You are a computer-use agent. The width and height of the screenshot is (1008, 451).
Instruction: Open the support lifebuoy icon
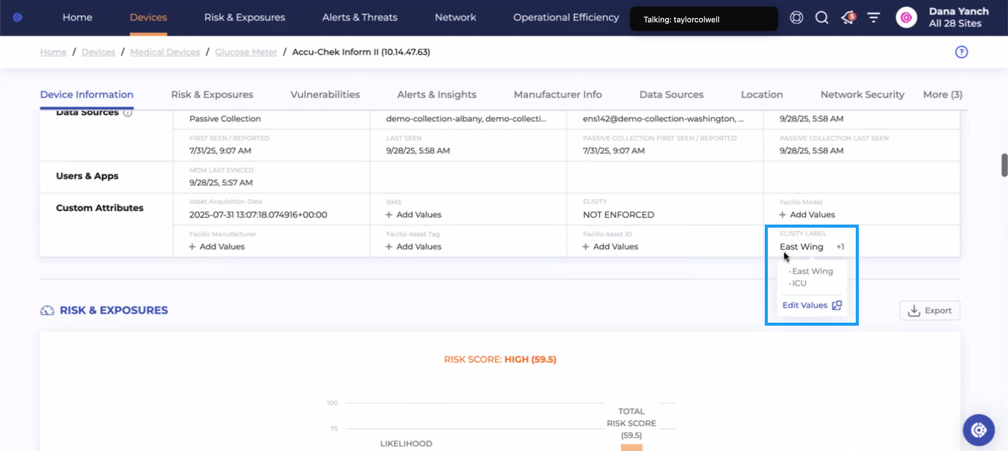(796, 18)
